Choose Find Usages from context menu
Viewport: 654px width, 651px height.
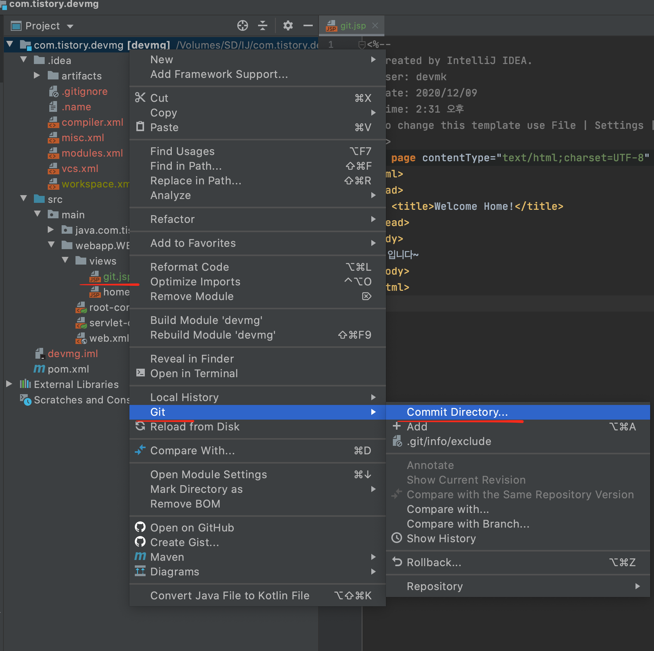[257, 151]
